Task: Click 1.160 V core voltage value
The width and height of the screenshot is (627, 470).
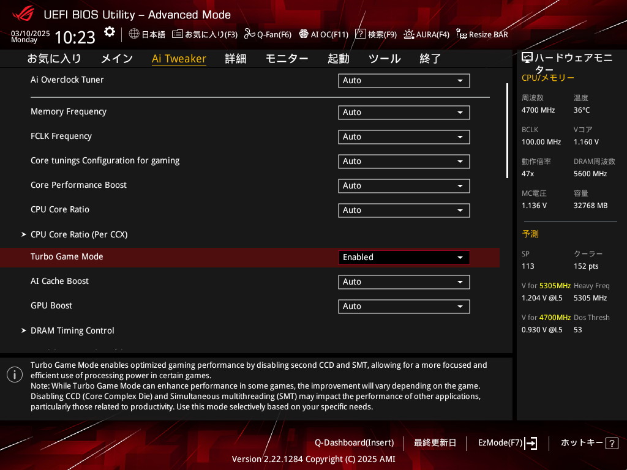Action: 586,142
